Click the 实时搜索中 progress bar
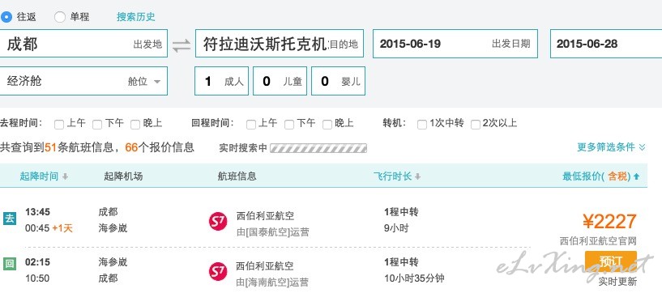 (318, 148)
